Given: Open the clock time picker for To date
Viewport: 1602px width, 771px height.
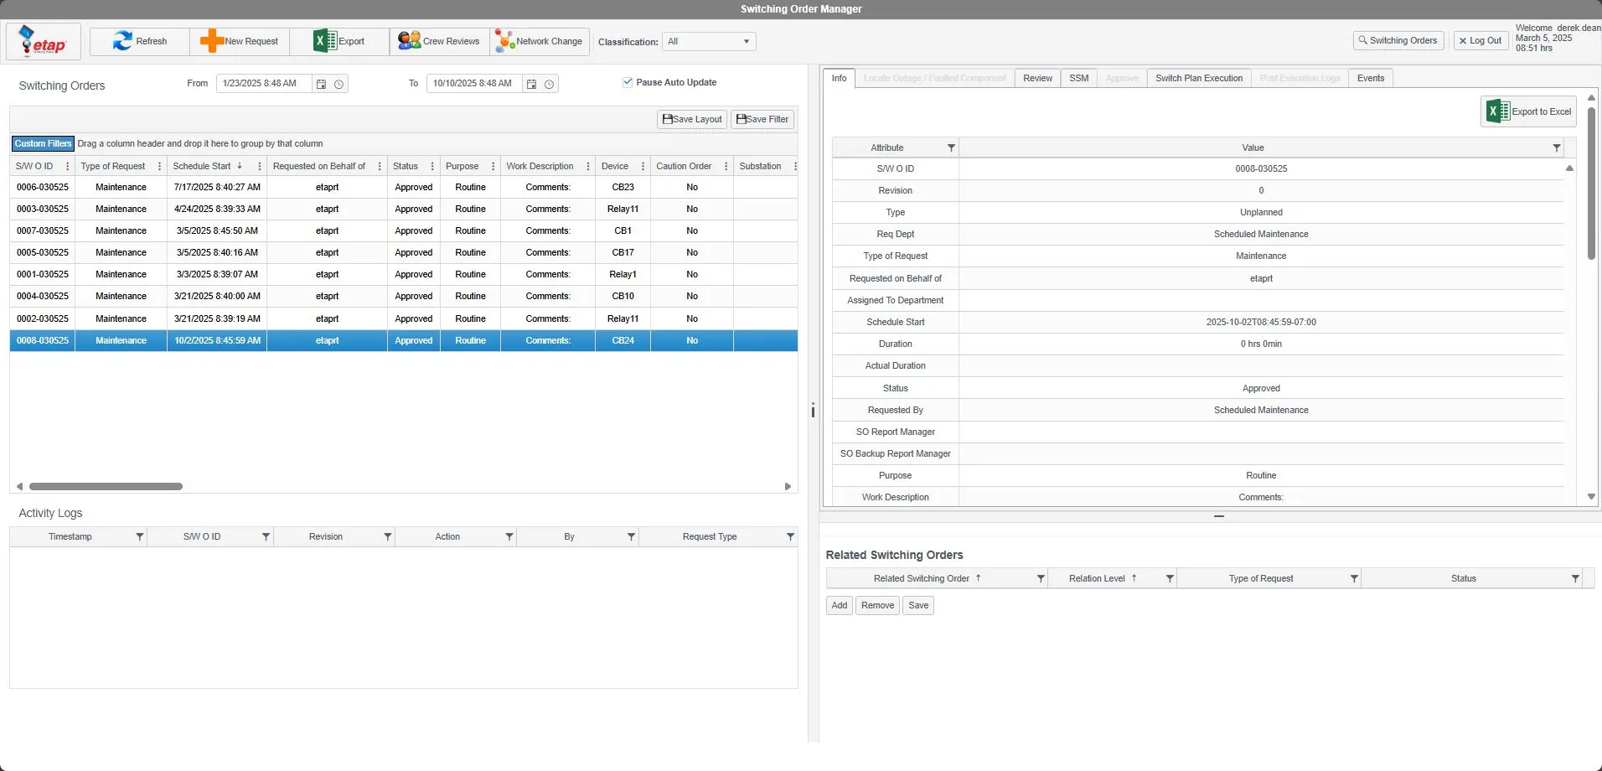Looking at the screenshot, I should click(549, 84).
